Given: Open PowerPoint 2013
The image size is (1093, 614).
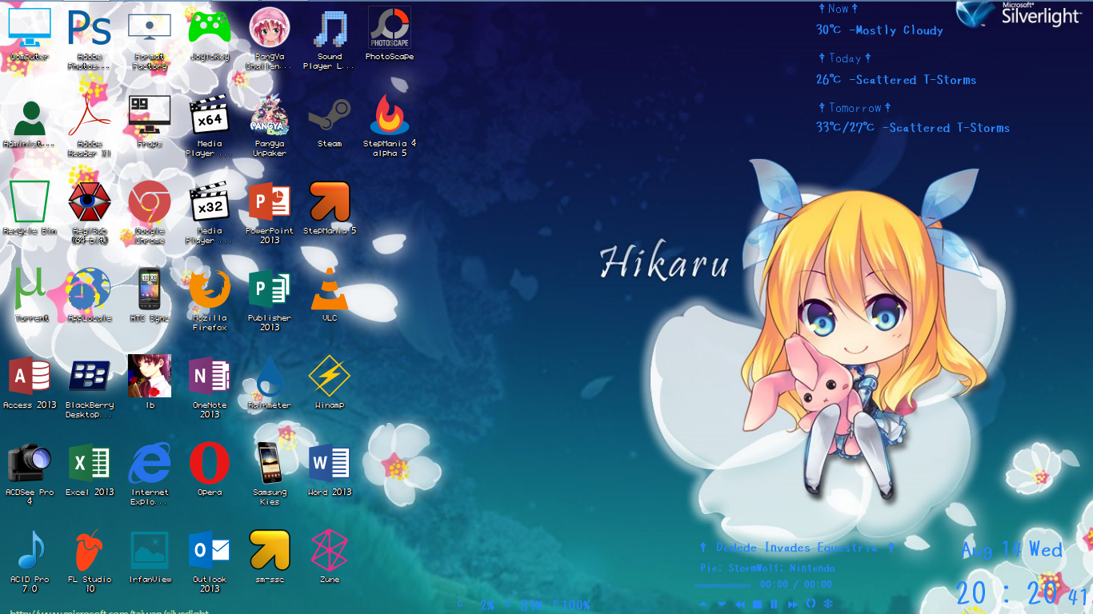Looking at the screenshot, I should coord(270,212).
